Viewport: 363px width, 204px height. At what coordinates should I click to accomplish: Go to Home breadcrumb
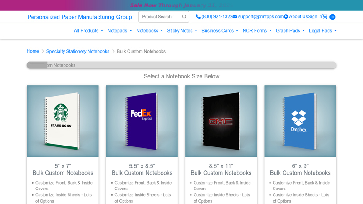pyautogui.click(x=33, y=51)
